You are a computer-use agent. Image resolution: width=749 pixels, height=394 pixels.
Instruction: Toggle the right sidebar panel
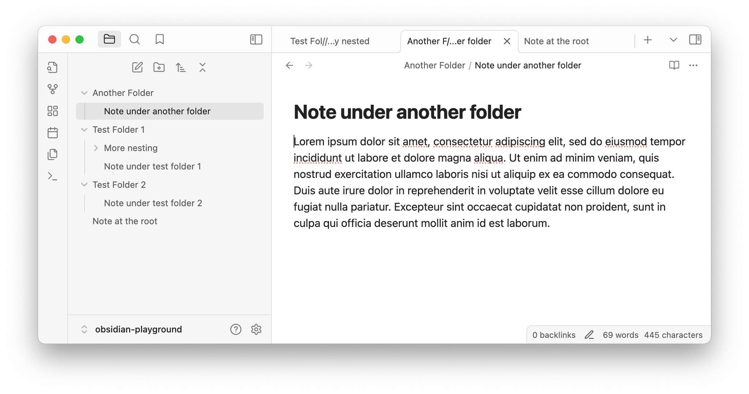[x=695, y=40]
